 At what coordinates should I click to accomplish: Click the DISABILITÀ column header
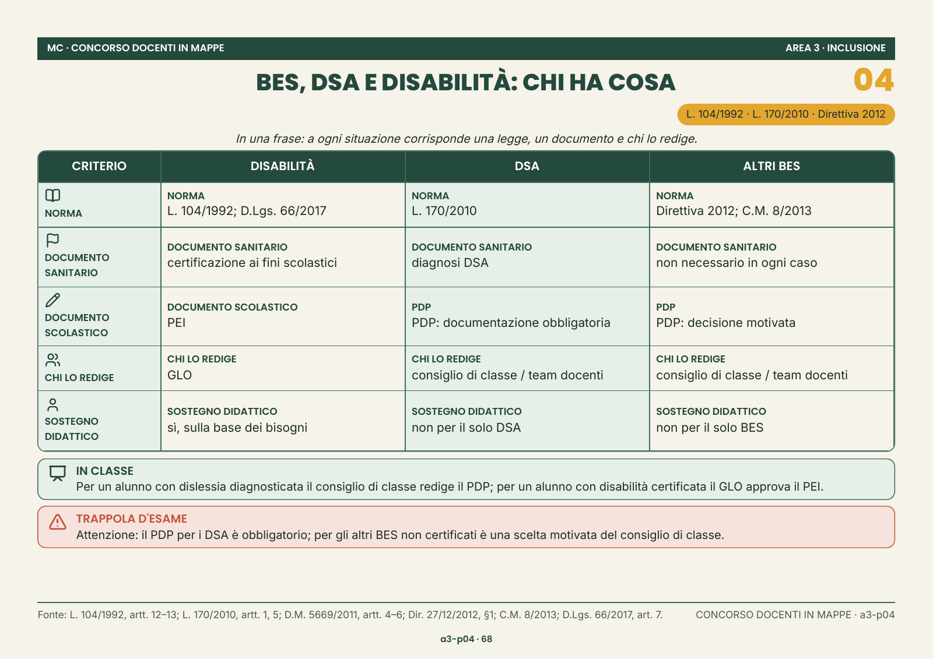point(283,166)
